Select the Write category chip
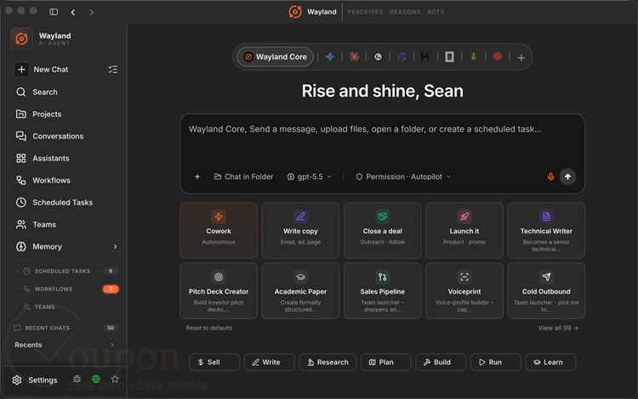The width and height of the screenshot is (638, 399). [x=269, y=362]
